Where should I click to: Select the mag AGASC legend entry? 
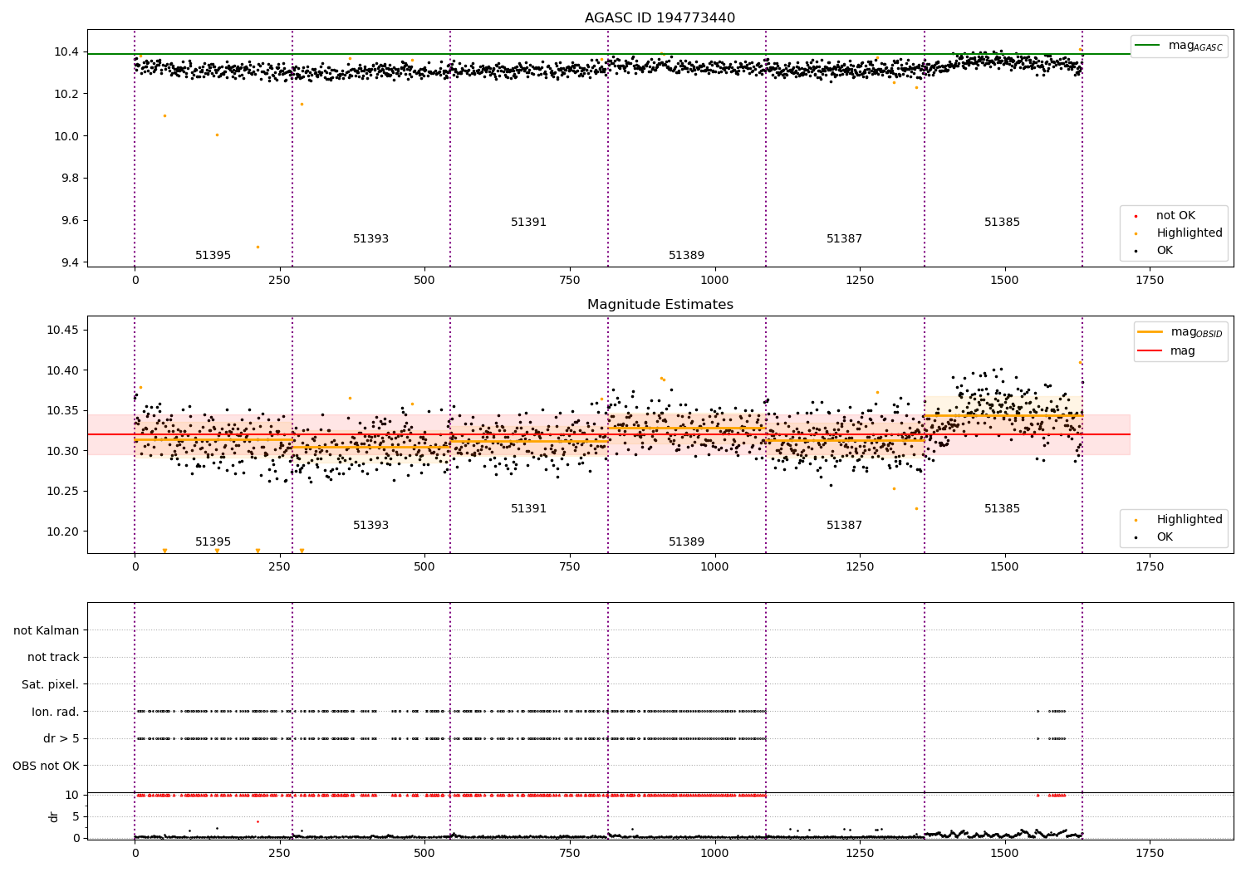1179,46
